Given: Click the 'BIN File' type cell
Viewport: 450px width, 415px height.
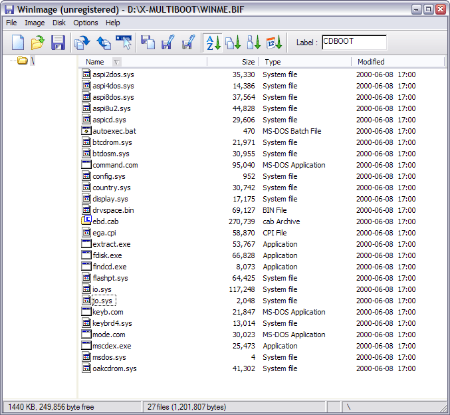Looking at the screenshot, I should [x=275, y=210].
